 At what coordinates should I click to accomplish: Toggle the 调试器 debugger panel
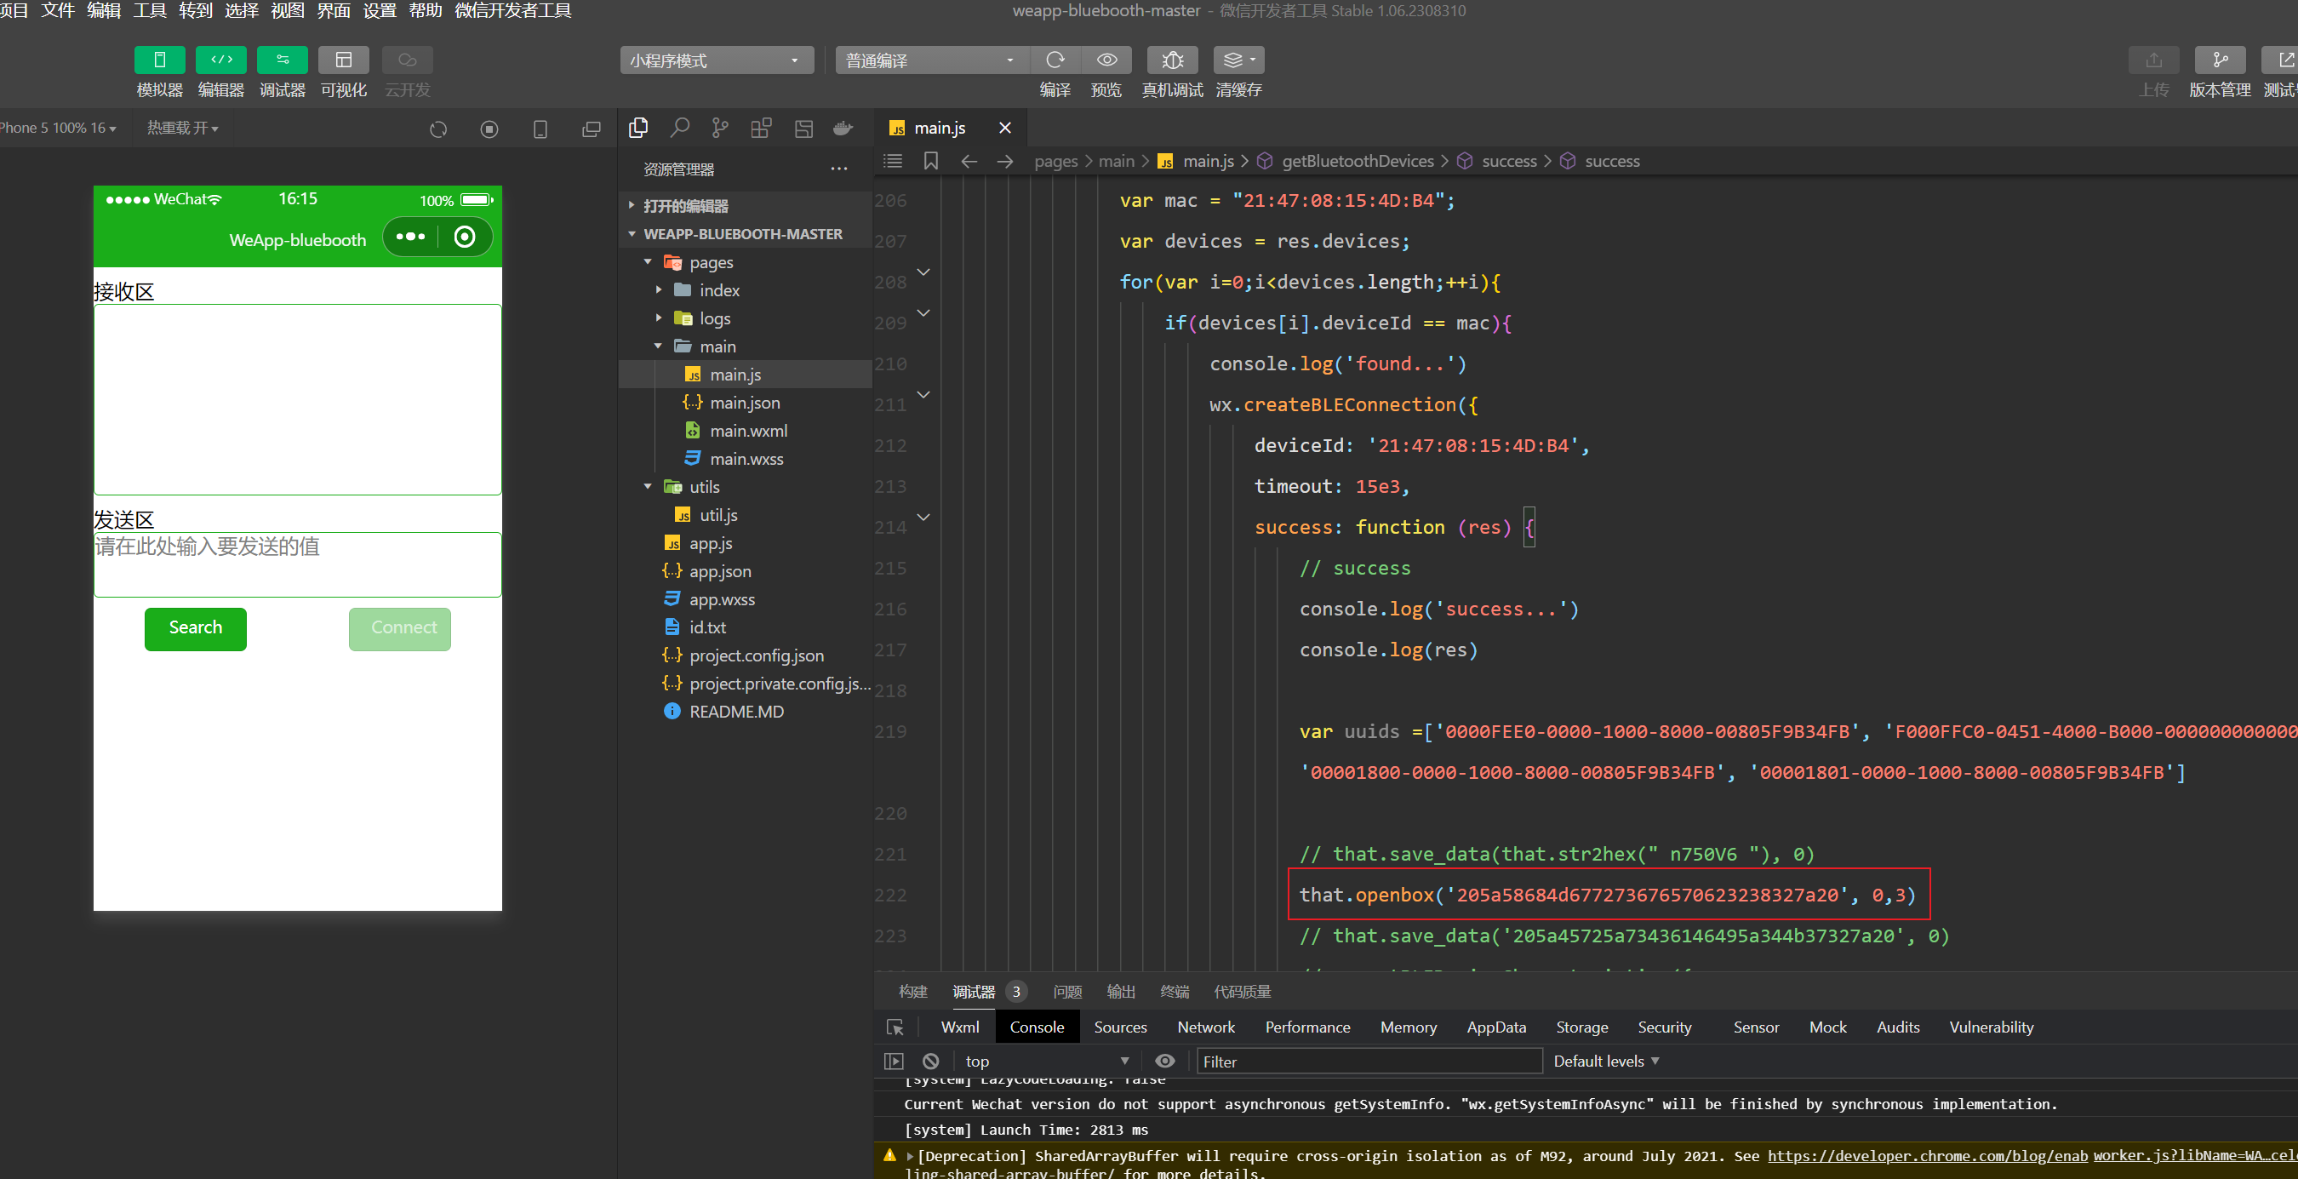pyautogui.click(x=282, y=60)
